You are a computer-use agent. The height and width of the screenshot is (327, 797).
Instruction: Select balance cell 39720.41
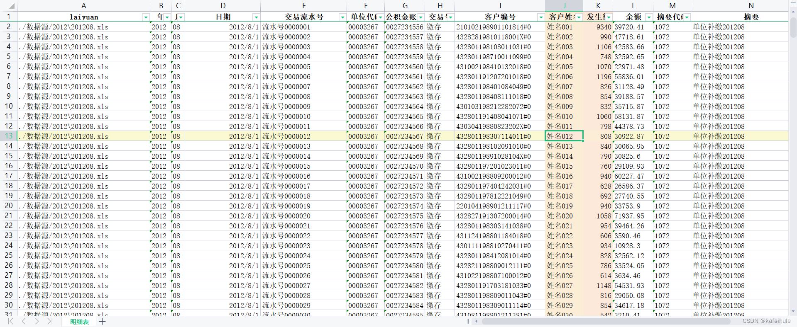(633, 27)
